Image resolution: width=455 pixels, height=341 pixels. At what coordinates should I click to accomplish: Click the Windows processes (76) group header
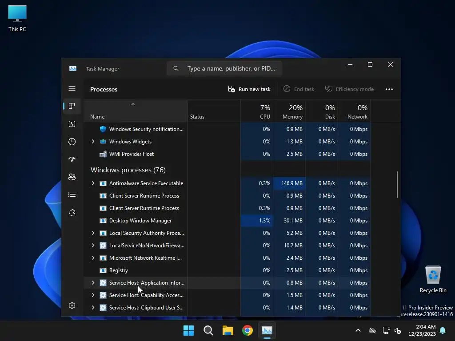pyautogui.click(x=128, y=170)
